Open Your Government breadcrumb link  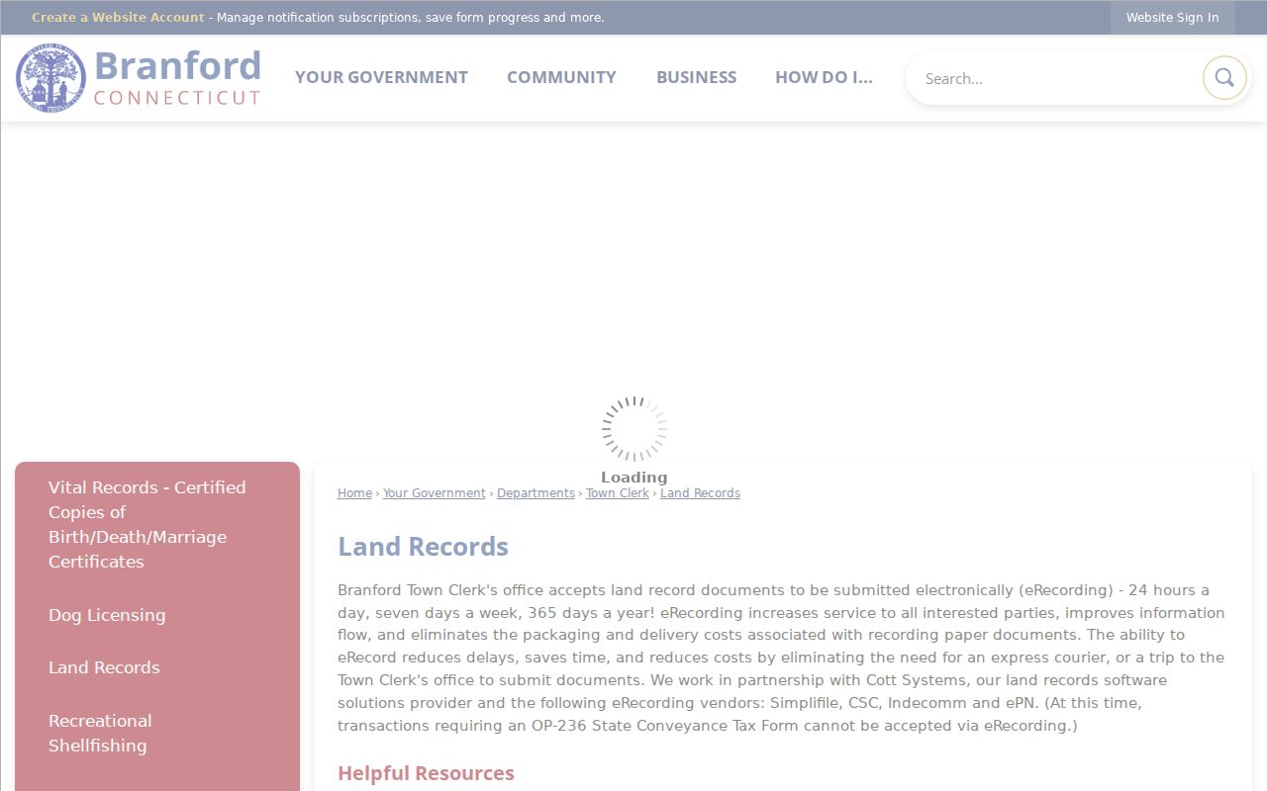click(x=435, y=493)
